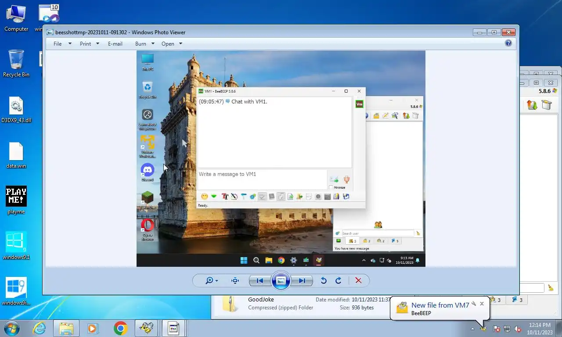
Task: Open Windows Explorer from the taskbar
Action: pos(66,328)
